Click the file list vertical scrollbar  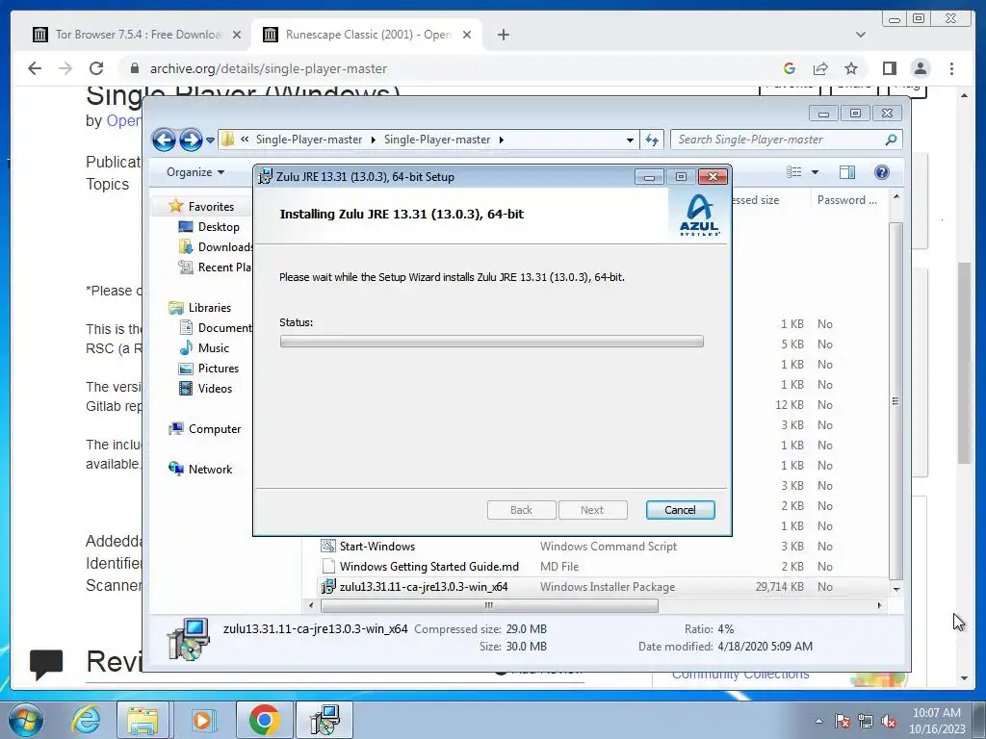tap(896, 400)
